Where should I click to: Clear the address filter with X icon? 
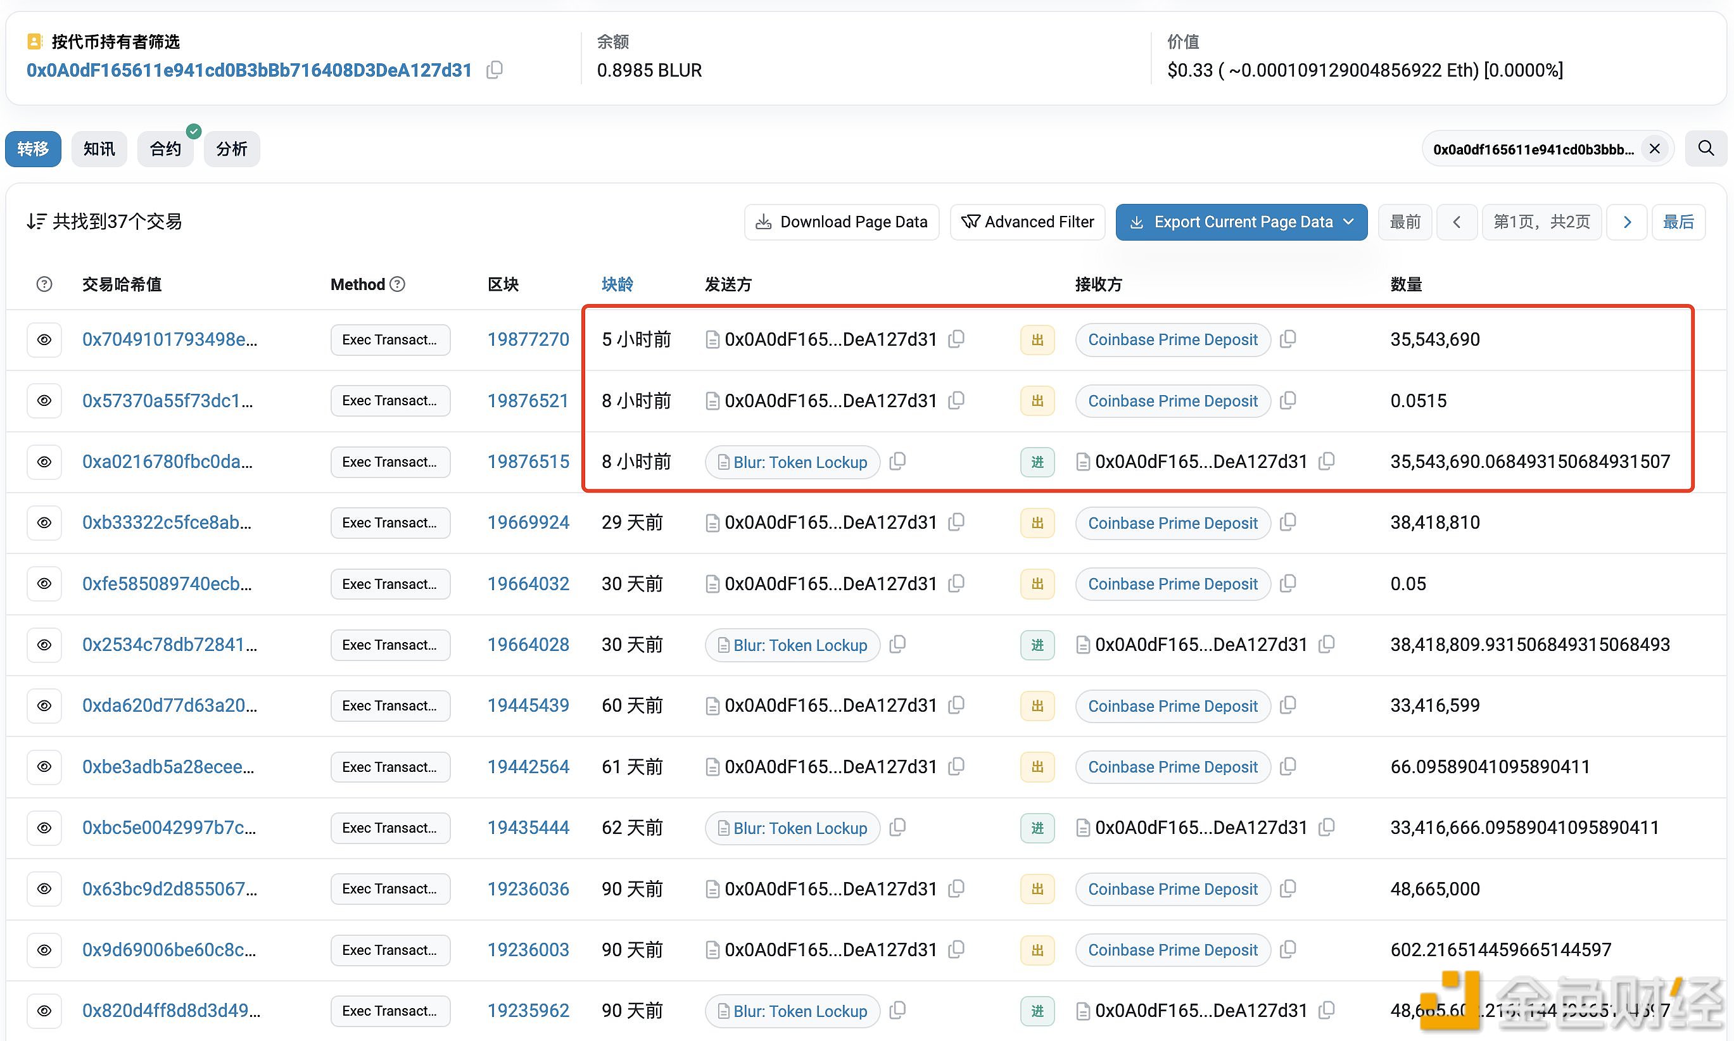pos(1655,149)
